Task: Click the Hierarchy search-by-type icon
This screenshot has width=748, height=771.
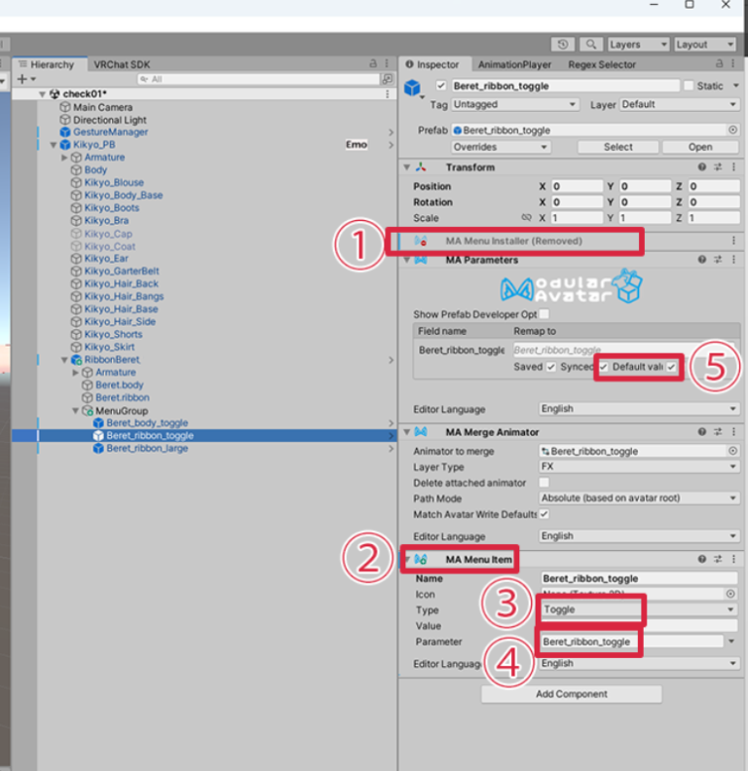Action: 388,79
